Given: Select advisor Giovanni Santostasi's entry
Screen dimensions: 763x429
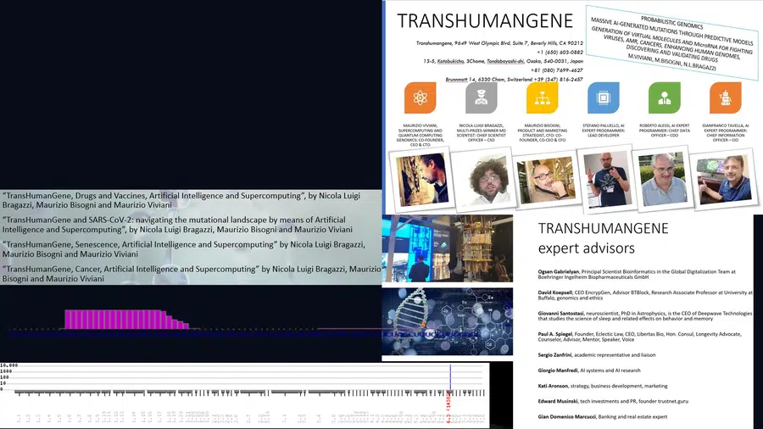Looking at the screenshot, I should (x=645, y=316).
